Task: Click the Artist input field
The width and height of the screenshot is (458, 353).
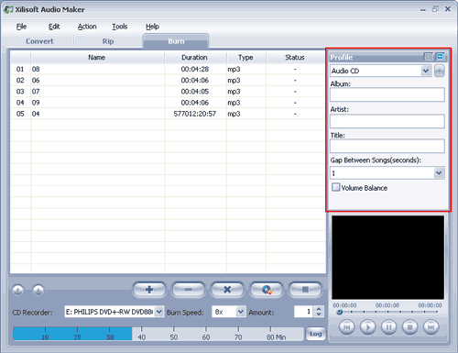Action: tap(387, 121)
